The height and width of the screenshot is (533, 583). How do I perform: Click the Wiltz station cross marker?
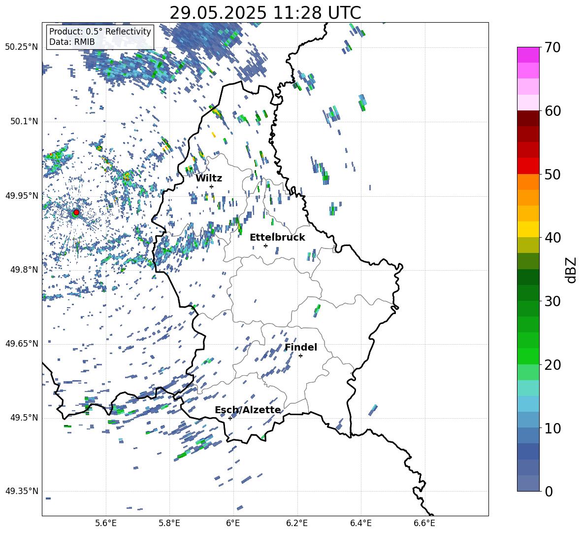(x=212, y=186)
